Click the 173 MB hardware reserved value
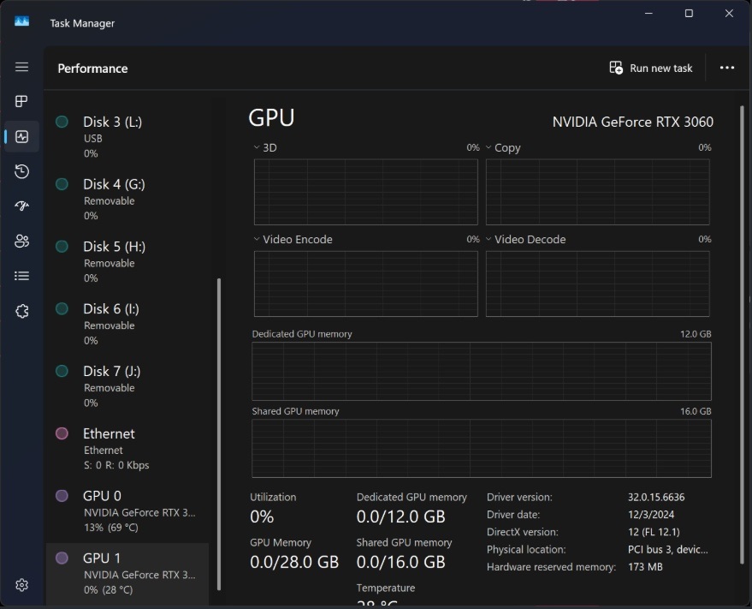The image size is (752, 609). 645,567
